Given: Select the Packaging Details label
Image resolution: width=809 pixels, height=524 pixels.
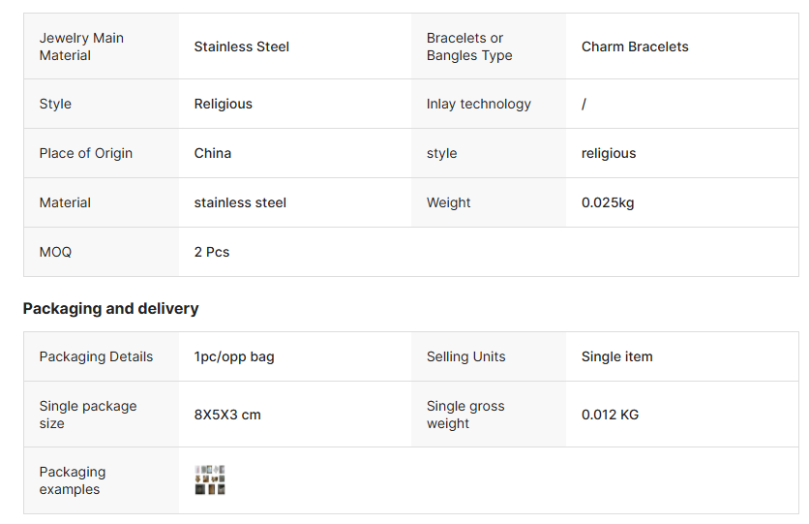Looking at the screenshot, I should pyautogui.click(x=96, y=356).
